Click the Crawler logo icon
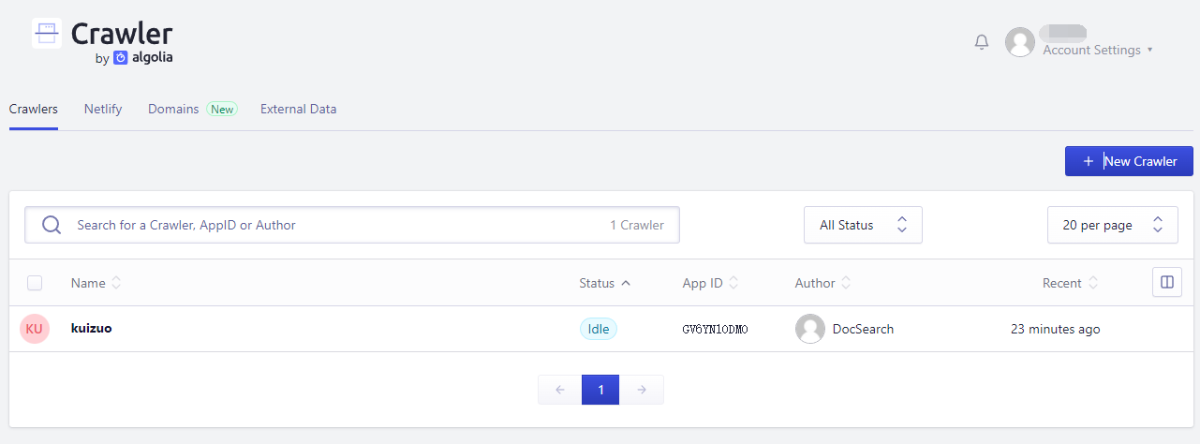The height and width of the screenshot is (444, 1200). click(47, 34)
